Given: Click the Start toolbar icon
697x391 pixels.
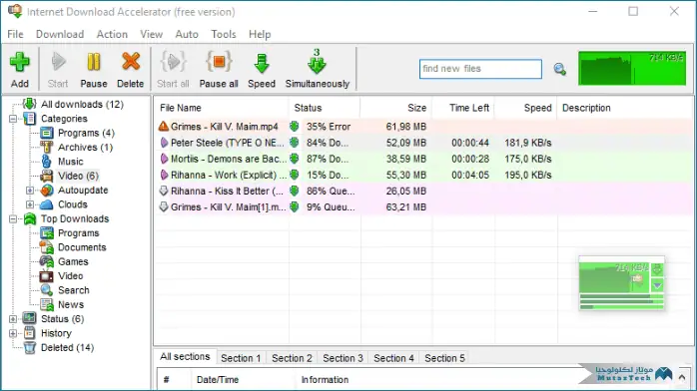Looking at the screenshot, I should (x=58, y=63).
